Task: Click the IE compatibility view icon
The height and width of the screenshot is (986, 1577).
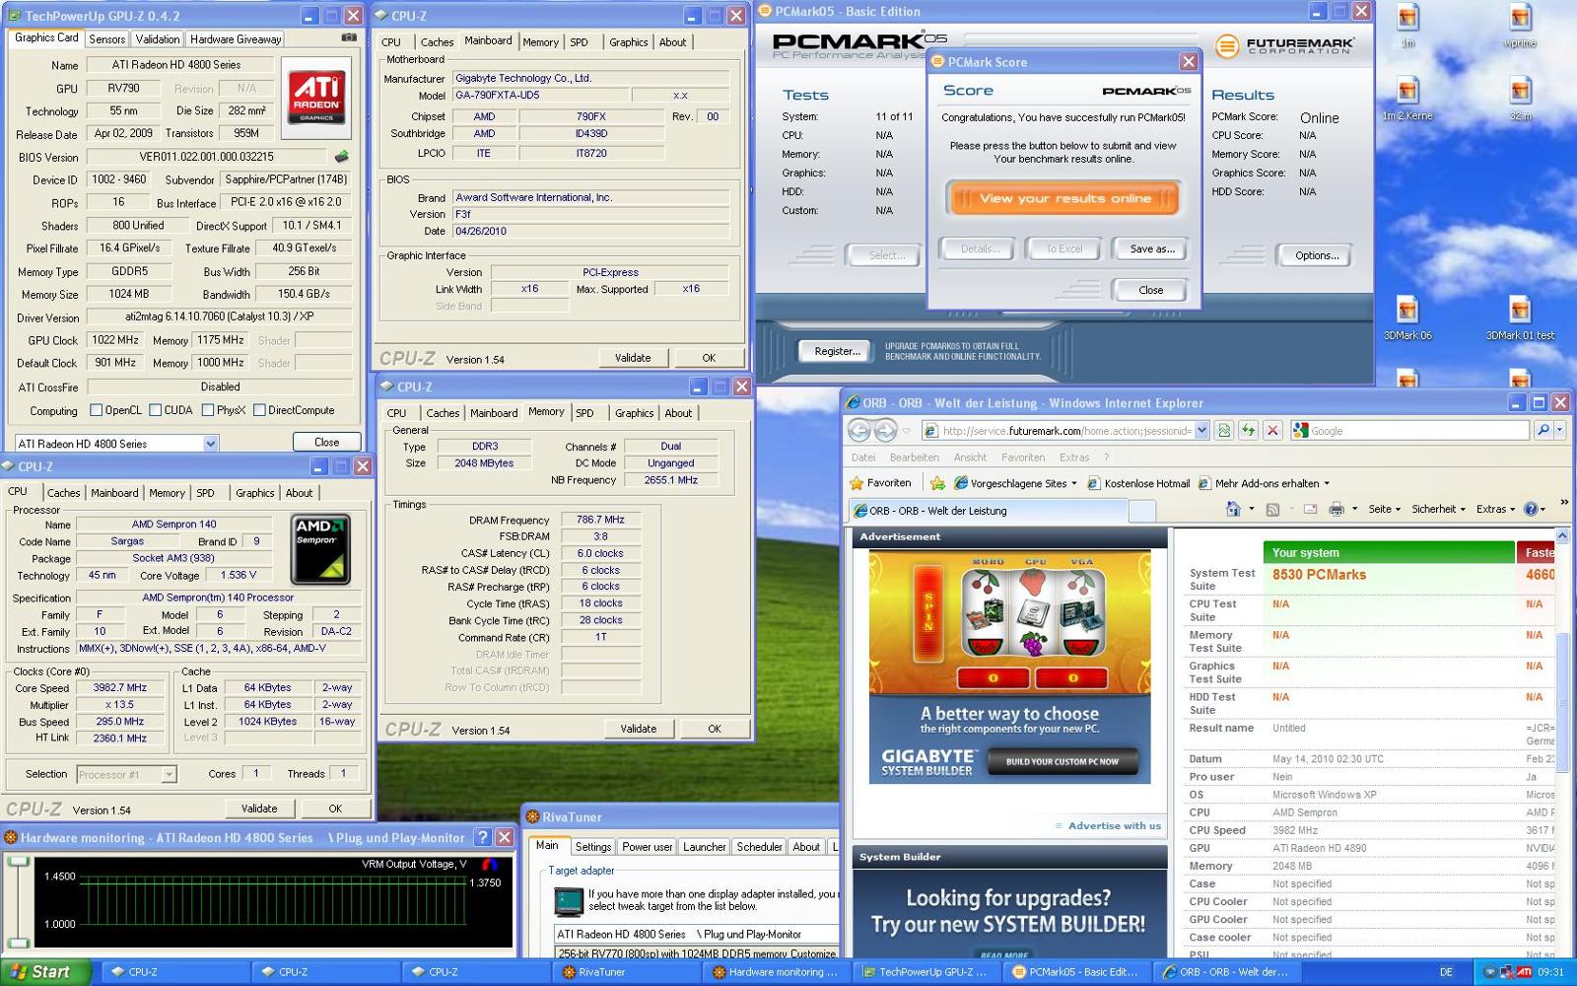Action: [x=1224, y=430]
